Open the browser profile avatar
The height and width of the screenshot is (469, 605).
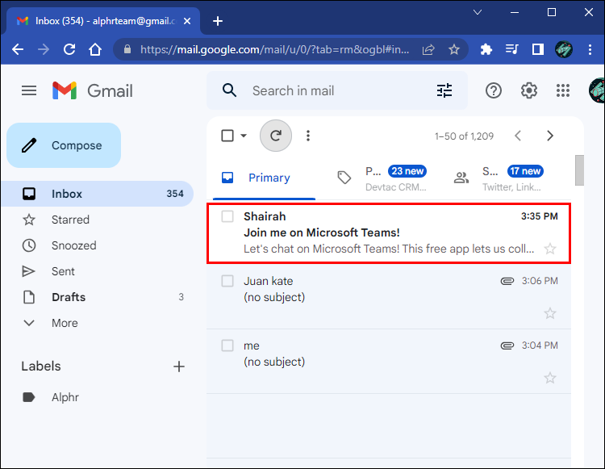564,49
